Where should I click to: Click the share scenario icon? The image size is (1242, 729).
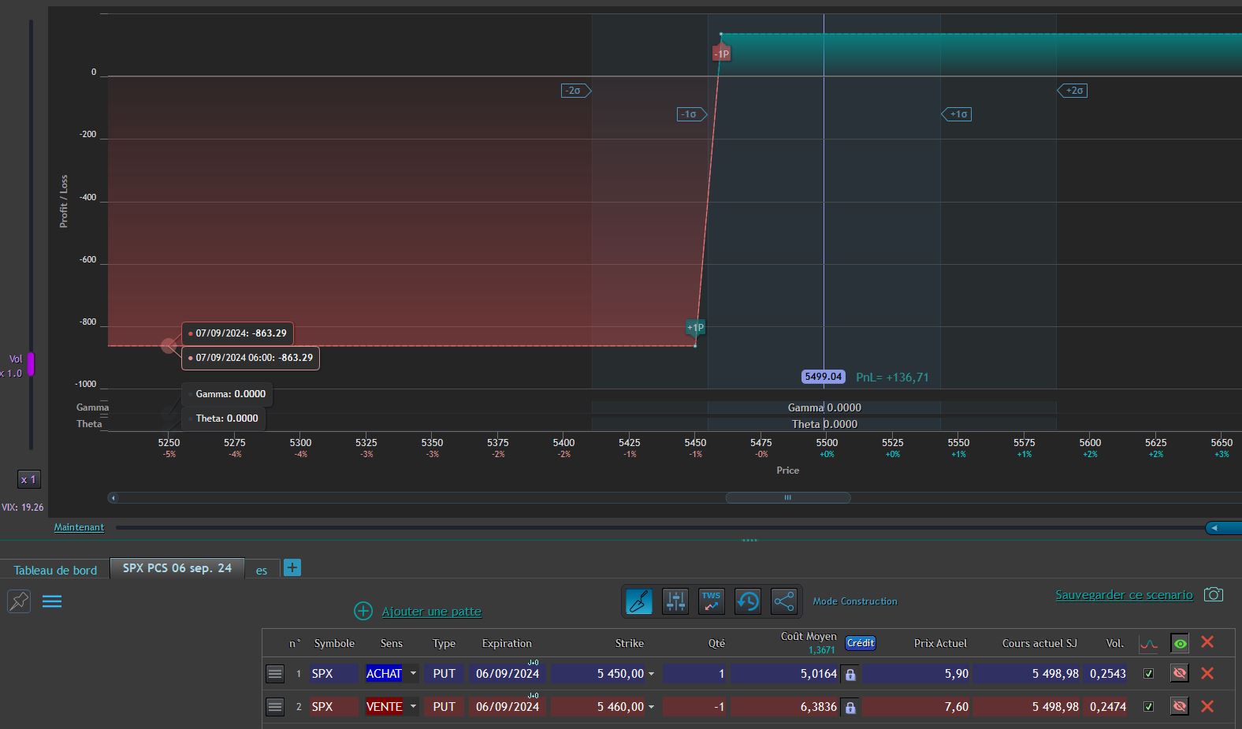[783, 601]
